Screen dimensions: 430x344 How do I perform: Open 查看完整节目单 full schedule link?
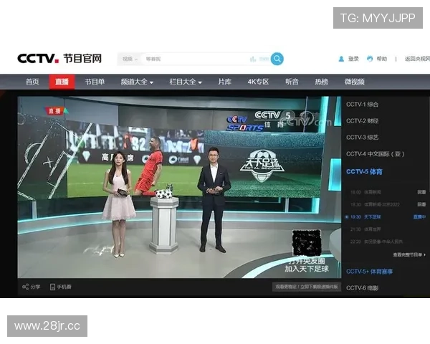(409, 255)
